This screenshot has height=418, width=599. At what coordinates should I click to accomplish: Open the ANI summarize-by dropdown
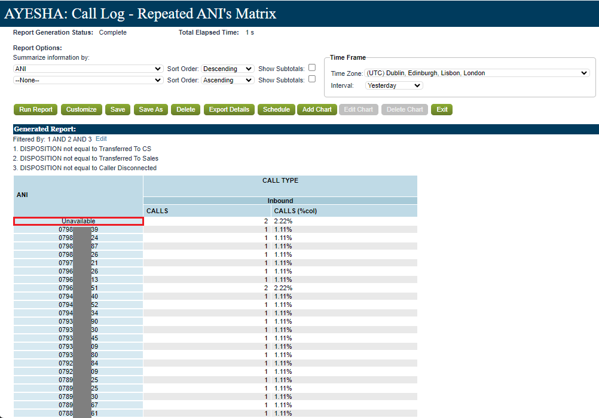(88, 69)
